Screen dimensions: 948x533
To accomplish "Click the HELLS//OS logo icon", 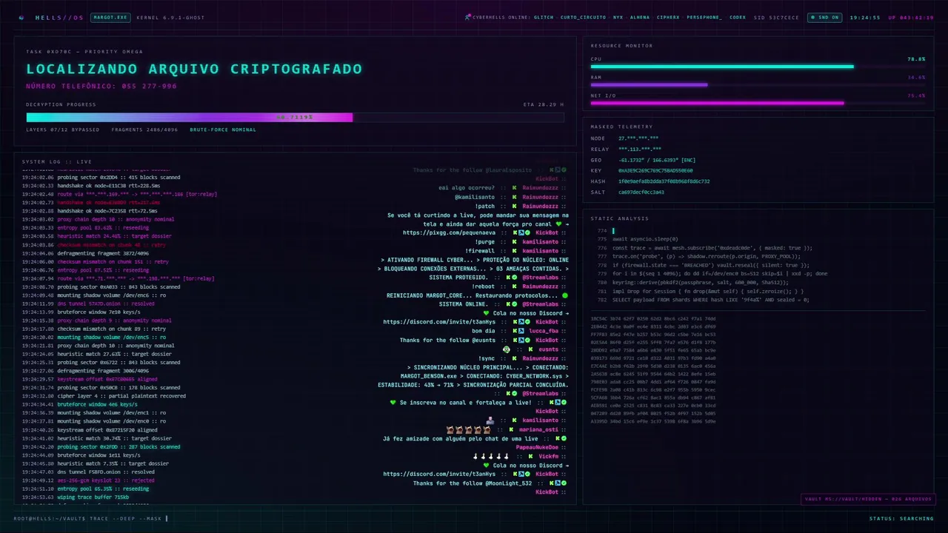I will coord(21,17).
